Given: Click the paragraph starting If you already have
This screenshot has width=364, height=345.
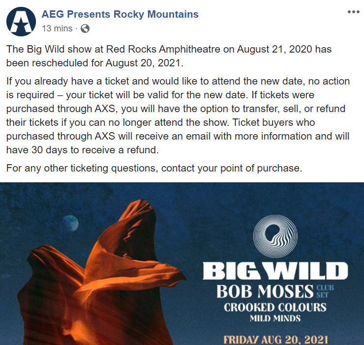Looking at the screenshot, I should 178,115.
